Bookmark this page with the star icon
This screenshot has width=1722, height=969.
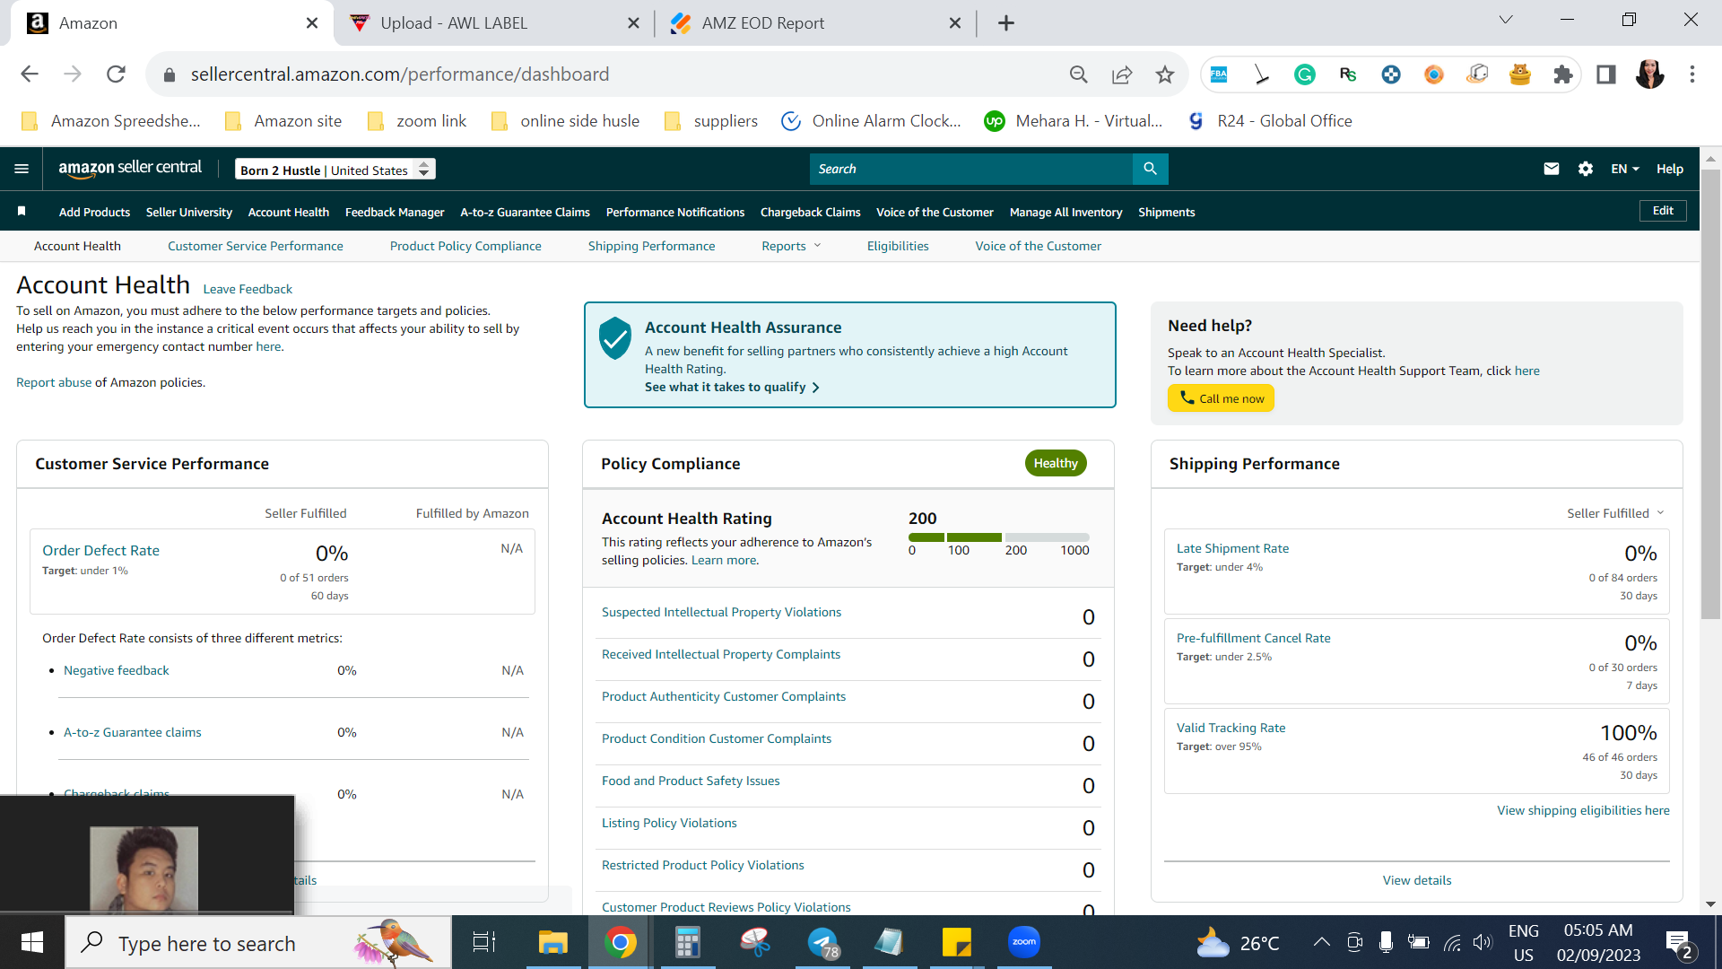[1165, 74]
